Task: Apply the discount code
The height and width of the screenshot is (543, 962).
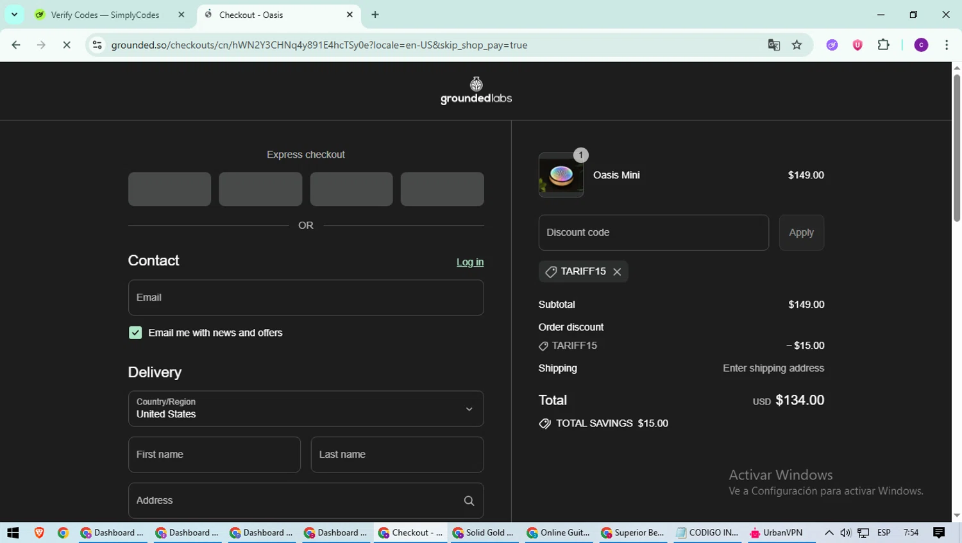Action: tap(801, 233)
